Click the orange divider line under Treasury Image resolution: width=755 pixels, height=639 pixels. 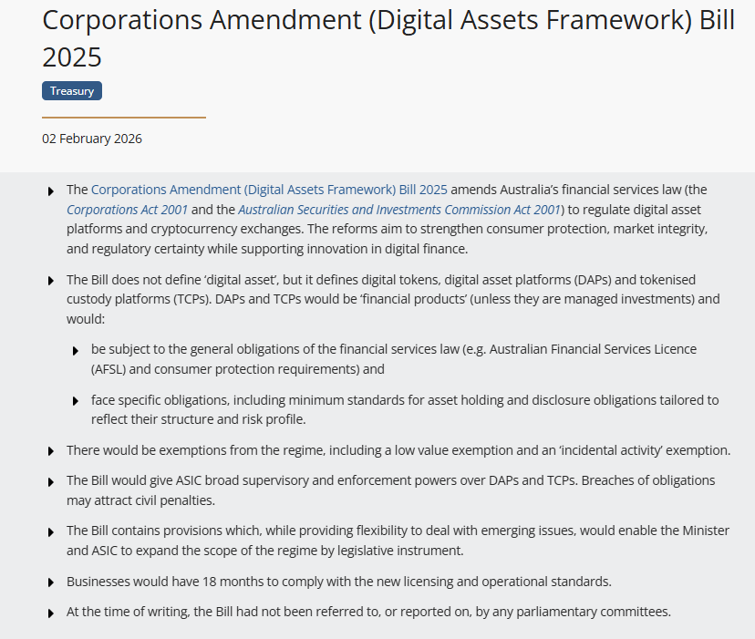point(124,118)
